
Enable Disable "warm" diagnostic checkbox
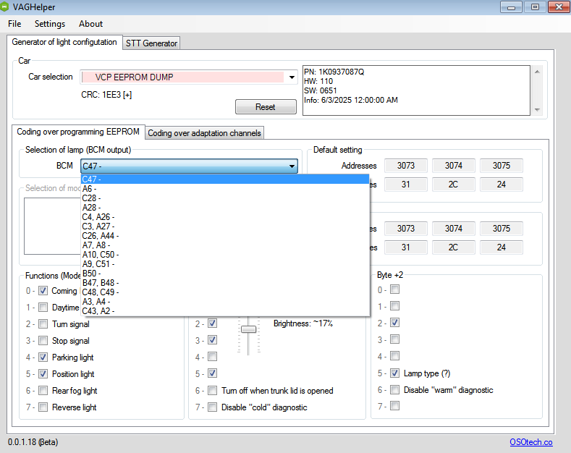(x=394, y=390)
